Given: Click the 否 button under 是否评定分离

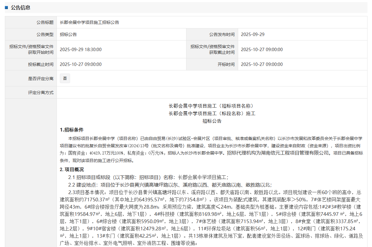Looking at the screenshot, I should (65, 78).
